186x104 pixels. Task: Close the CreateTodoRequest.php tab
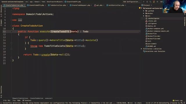pos(92,5)
